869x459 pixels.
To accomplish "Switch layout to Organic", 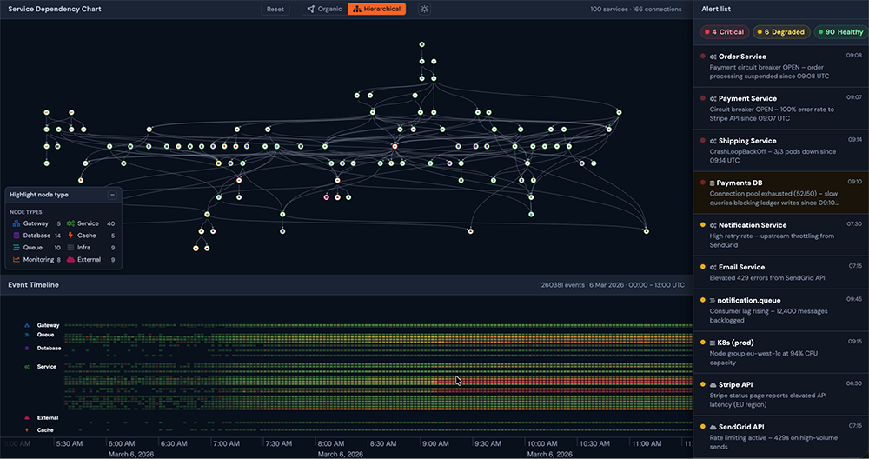I will (325, 9).
